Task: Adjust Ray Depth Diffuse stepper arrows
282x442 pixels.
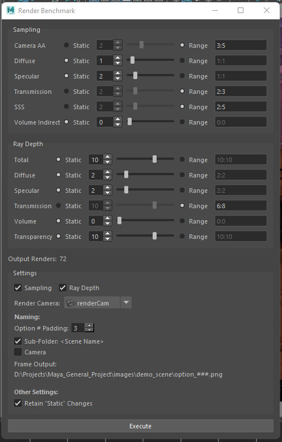Action: point(107,175)
